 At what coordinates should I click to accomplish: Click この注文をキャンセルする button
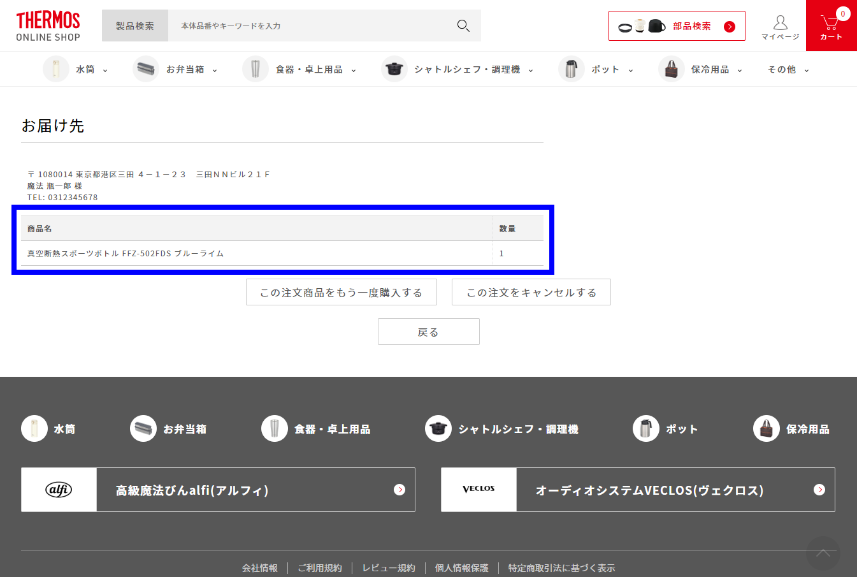(531, 292)
